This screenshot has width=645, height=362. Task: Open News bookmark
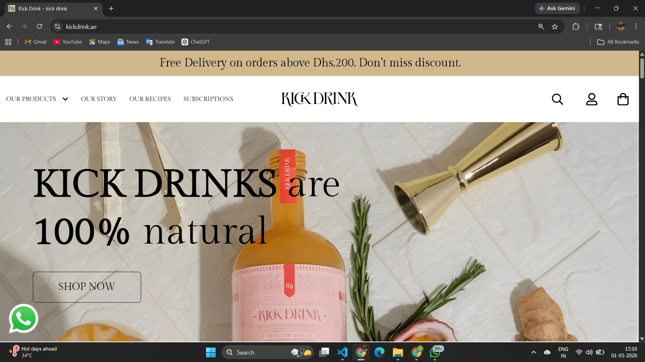[x=128, y=42]
